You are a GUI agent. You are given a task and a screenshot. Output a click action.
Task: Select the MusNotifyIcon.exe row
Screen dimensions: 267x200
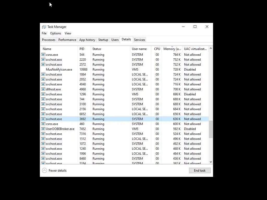coord(124,69)
